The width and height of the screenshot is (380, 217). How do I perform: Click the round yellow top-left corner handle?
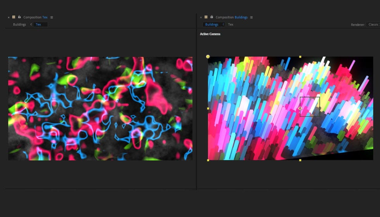coord(208,57)
